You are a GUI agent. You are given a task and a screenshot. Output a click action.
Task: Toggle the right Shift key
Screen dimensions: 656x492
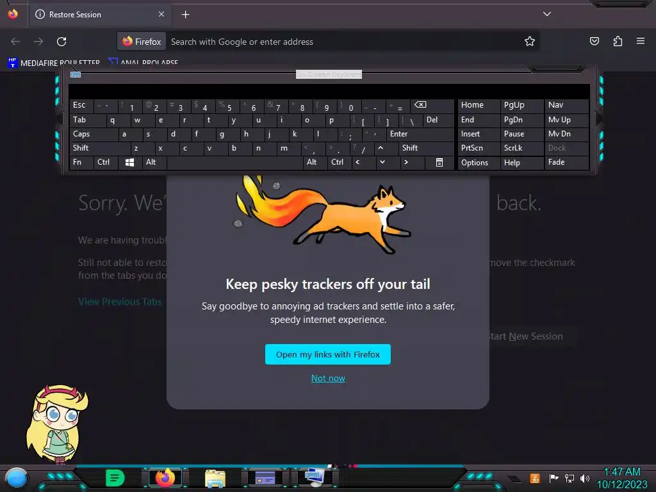click(426, 148)
